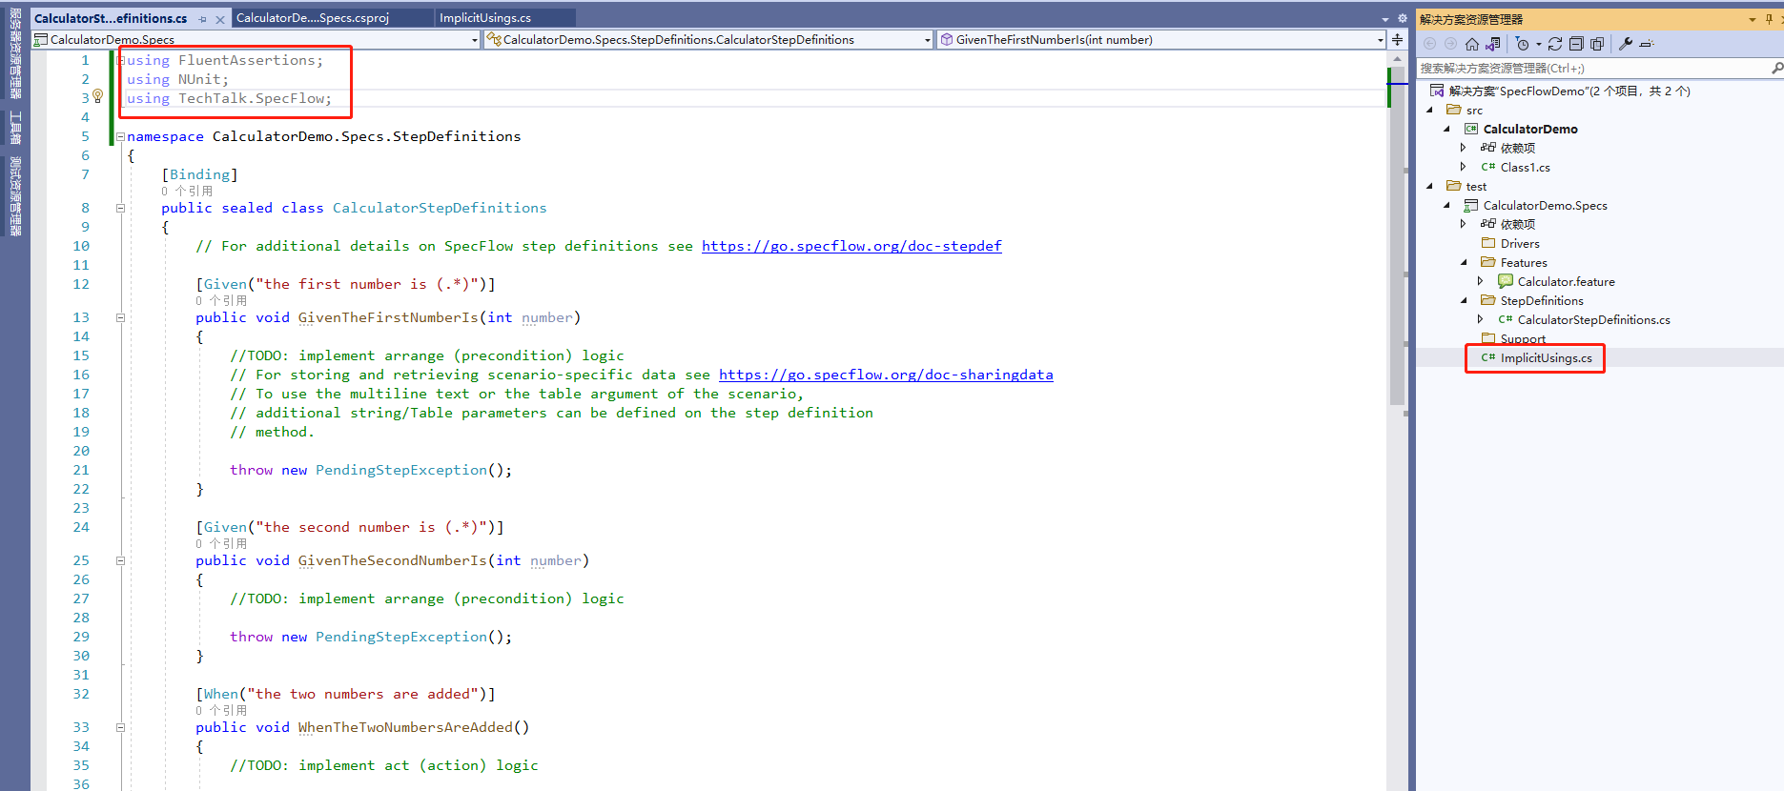1784x791 pixels.
Task: Pin the CalculatorStepDefinitions.cs tab
Action: click(x=202, y=19)
